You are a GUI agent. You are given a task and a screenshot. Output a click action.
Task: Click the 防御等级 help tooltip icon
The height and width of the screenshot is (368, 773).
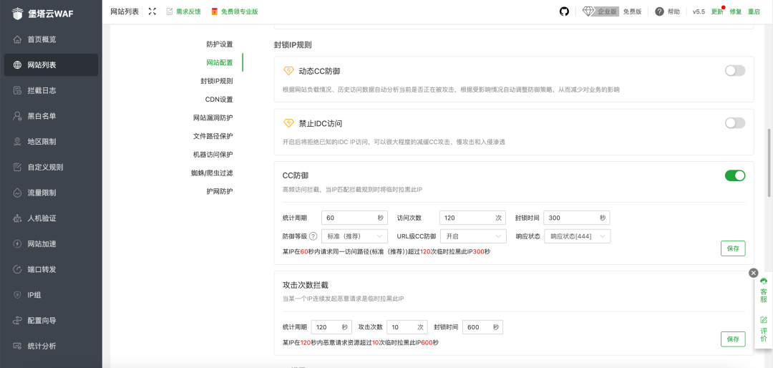point(313,236)
